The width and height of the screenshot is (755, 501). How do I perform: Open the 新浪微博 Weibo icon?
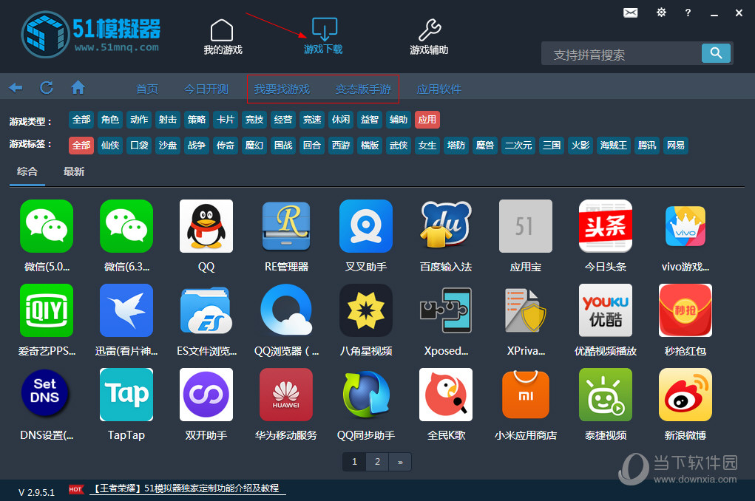click(x=685, y=395)
